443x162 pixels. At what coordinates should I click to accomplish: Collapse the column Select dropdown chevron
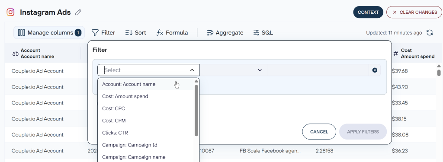pyautogui.click(x=192, y=70)
